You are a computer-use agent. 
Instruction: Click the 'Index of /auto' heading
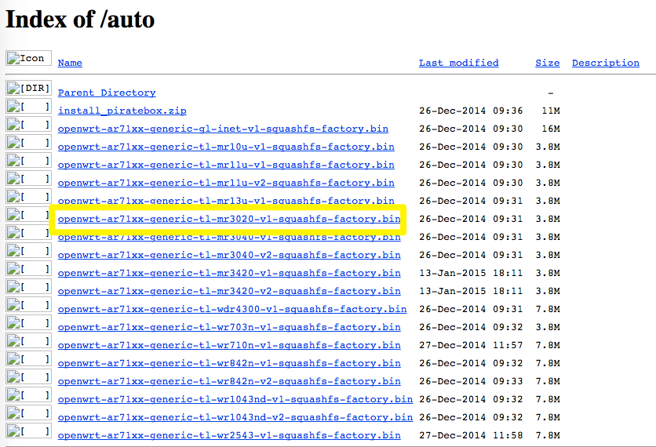point(80,20)
